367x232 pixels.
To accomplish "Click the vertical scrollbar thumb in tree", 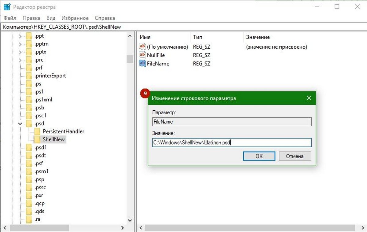I will (130, 59).
